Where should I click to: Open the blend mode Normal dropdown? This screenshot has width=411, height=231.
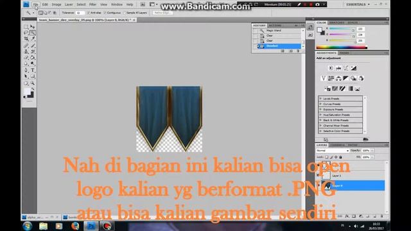(333, 151)
